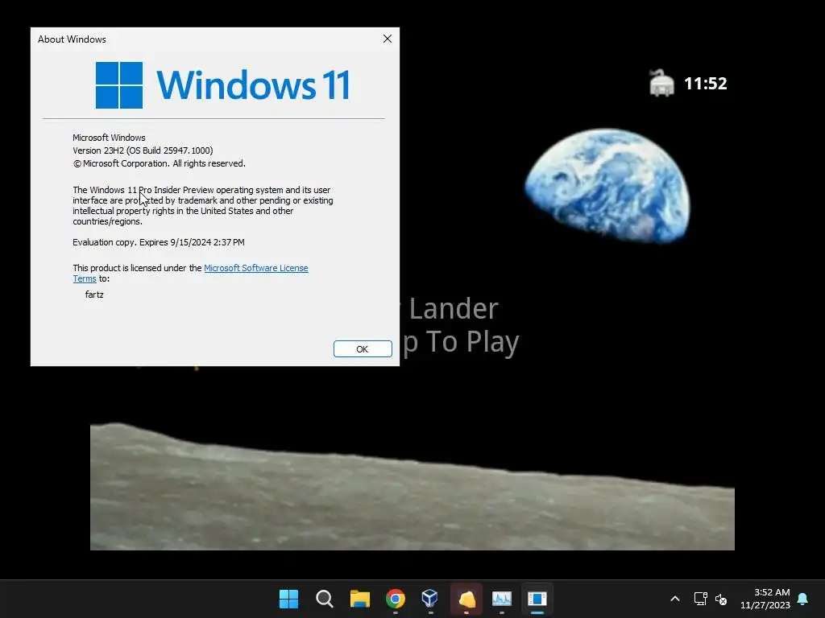
Task: Click the Microsoft Corporation copyright line
Action: click(x=159, y=163)
